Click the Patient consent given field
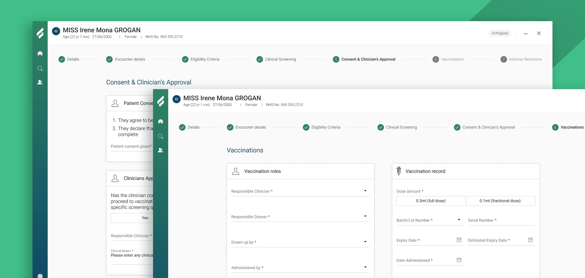 tap(132, 147)
